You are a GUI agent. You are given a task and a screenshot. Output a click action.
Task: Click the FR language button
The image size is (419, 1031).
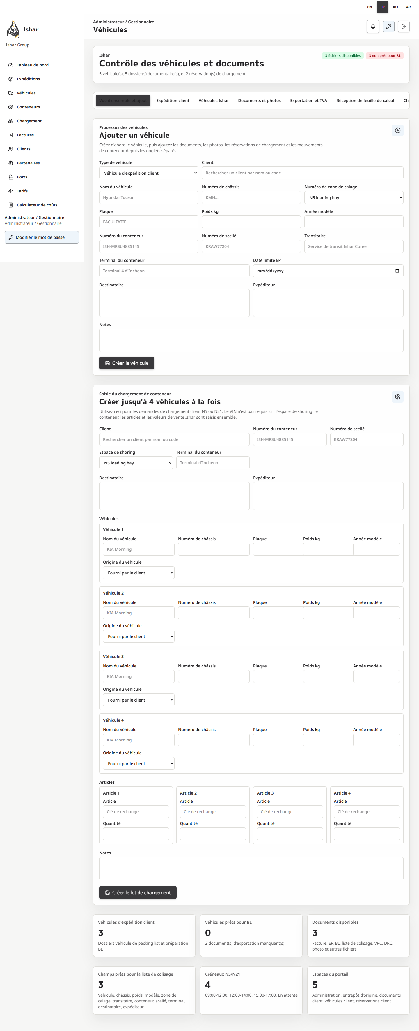point(382,7)
